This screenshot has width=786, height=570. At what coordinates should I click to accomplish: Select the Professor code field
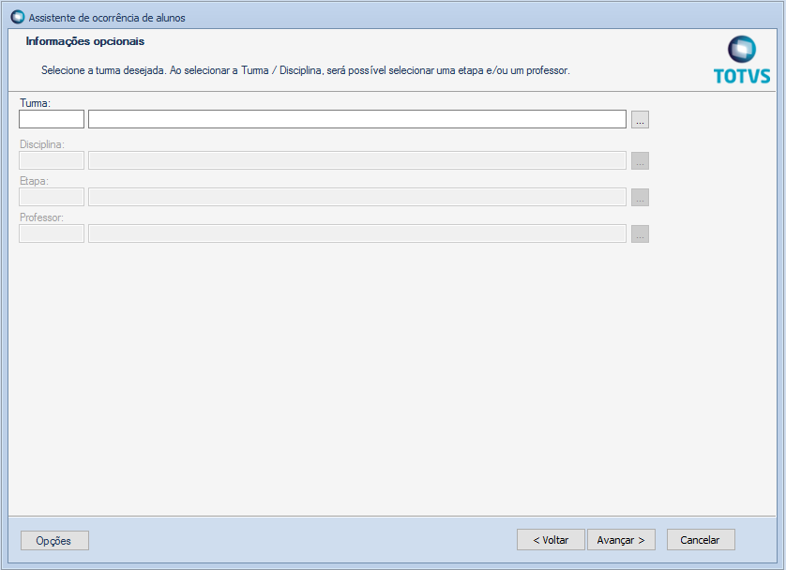click(x=52, y=234)
